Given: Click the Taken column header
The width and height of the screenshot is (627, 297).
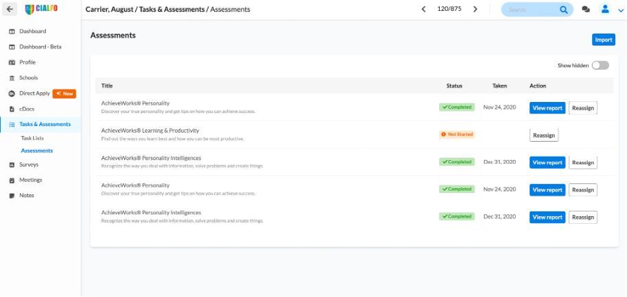Looking at the screenshot, I should [x=499, y=86].
